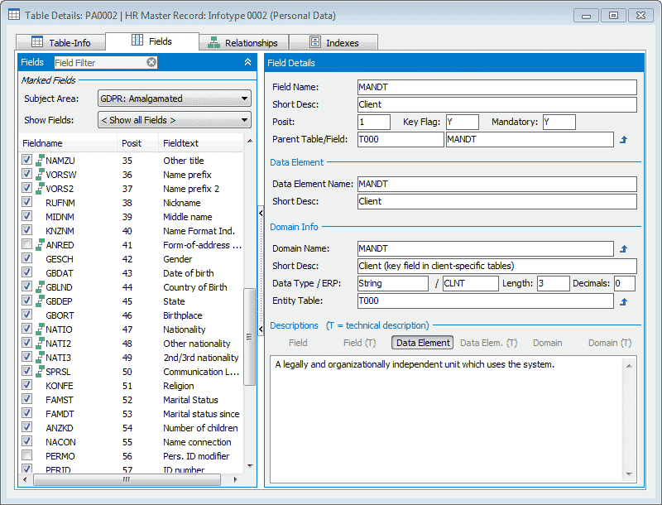Screen dimensions: 662x505
Task: Sort by the Fieldname column header
Action: point(69,143)
